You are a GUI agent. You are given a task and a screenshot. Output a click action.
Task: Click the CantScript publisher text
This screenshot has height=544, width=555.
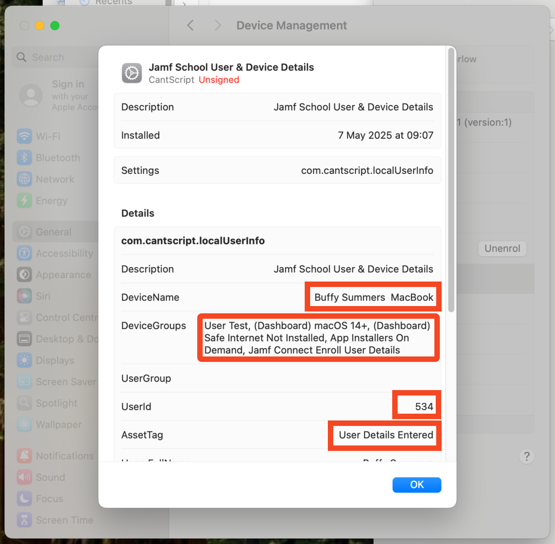tap(171, 80)
